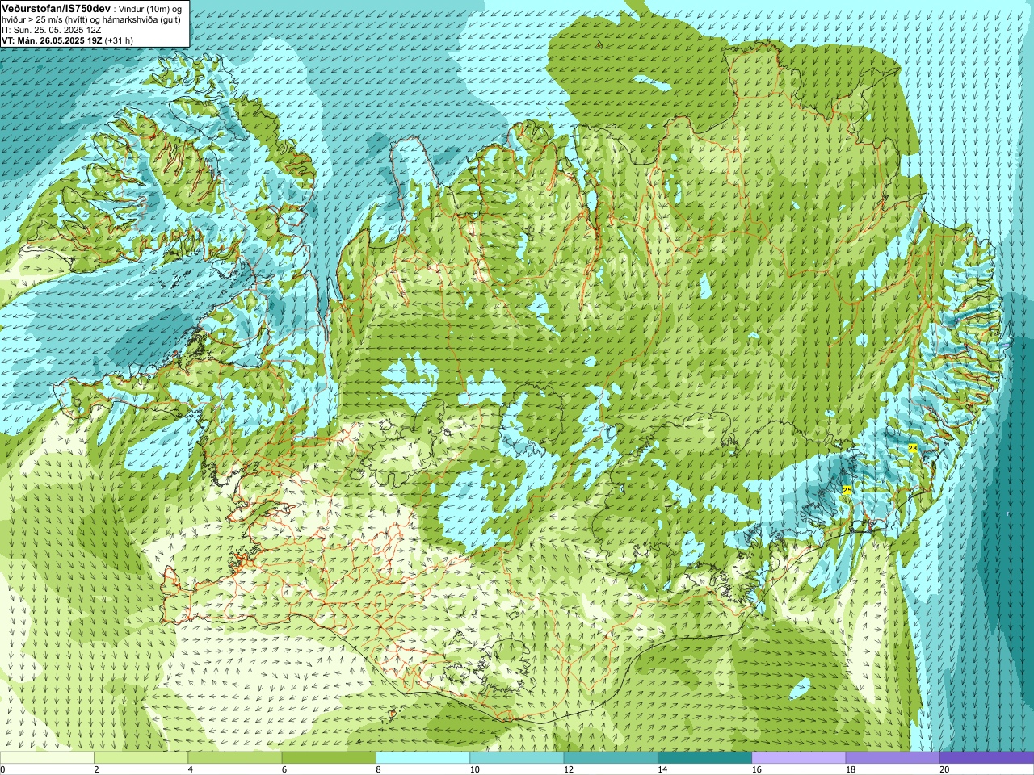1034x775 pixels.
Task: Click the legend tick label '10'
Action: [x=475, y=769]
